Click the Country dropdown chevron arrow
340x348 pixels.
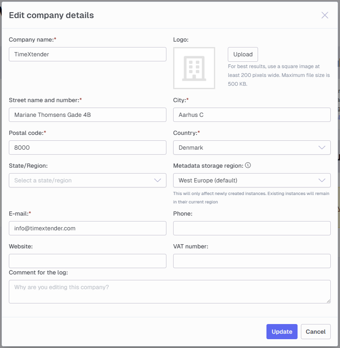(x=322, y=148)
